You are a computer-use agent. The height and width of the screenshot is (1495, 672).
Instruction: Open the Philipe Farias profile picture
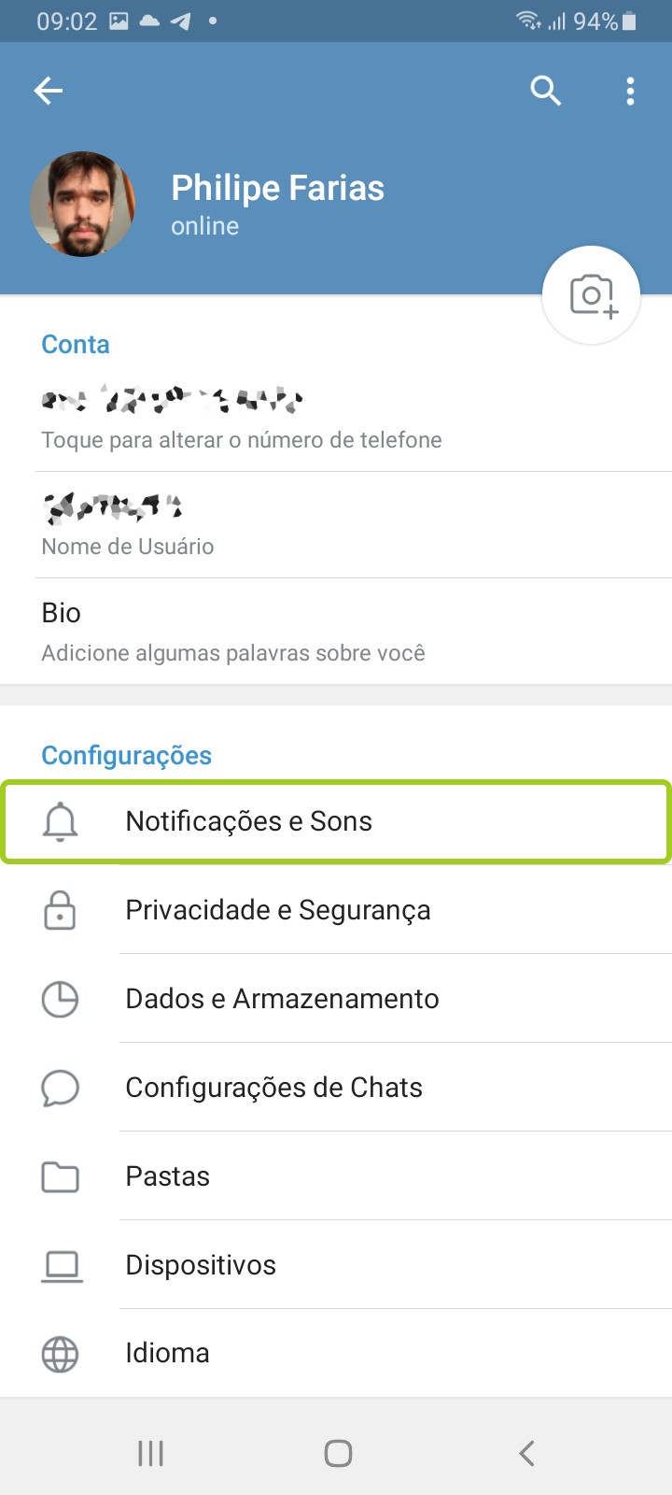coord(82,204)
